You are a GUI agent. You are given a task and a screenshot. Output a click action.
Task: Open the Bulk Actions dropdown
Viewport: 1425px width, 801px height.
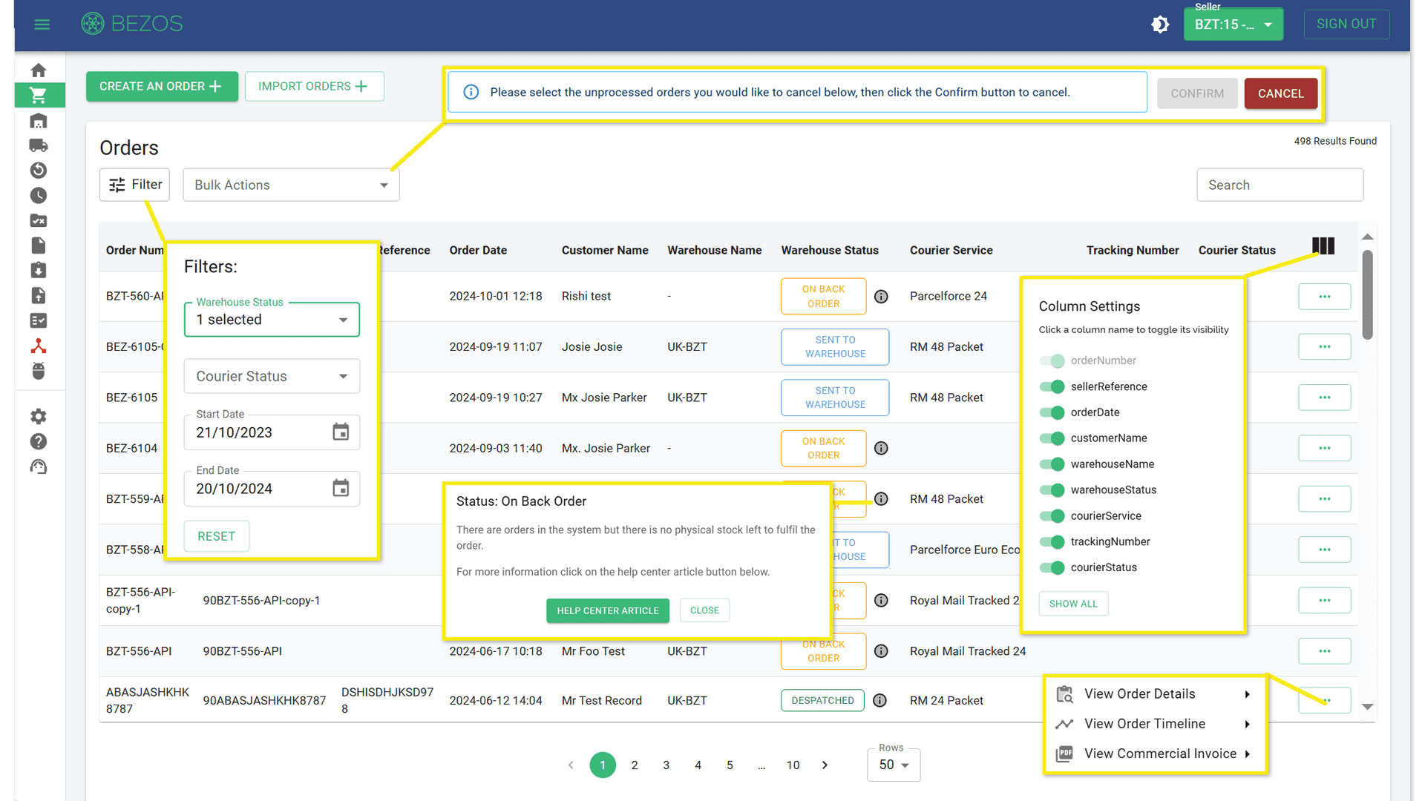[x=291, y=185]
